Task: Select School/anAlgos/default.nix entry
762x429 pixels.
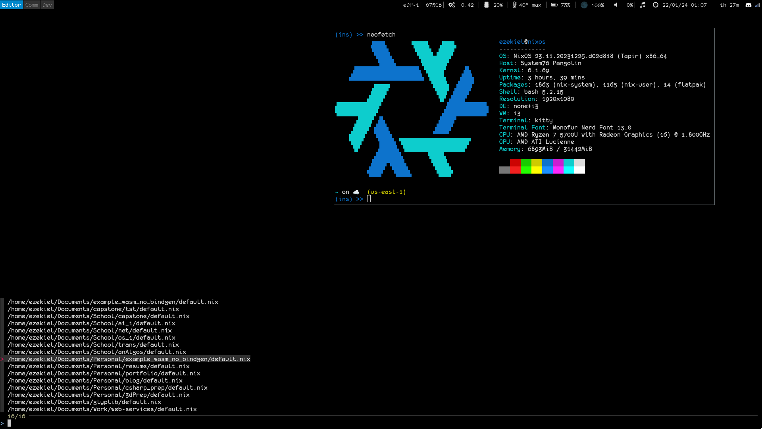Action: tap(97, 352)
